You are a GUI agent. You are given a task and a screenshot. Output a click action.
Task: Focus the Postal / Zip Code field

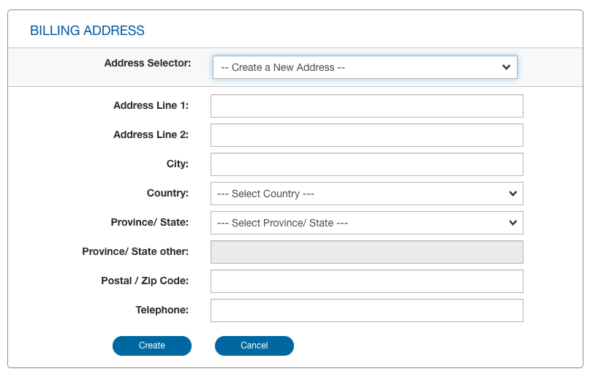point(366,281)
